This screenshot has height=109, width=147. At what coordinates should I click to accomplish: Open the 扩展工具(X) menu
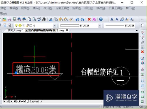116,8
